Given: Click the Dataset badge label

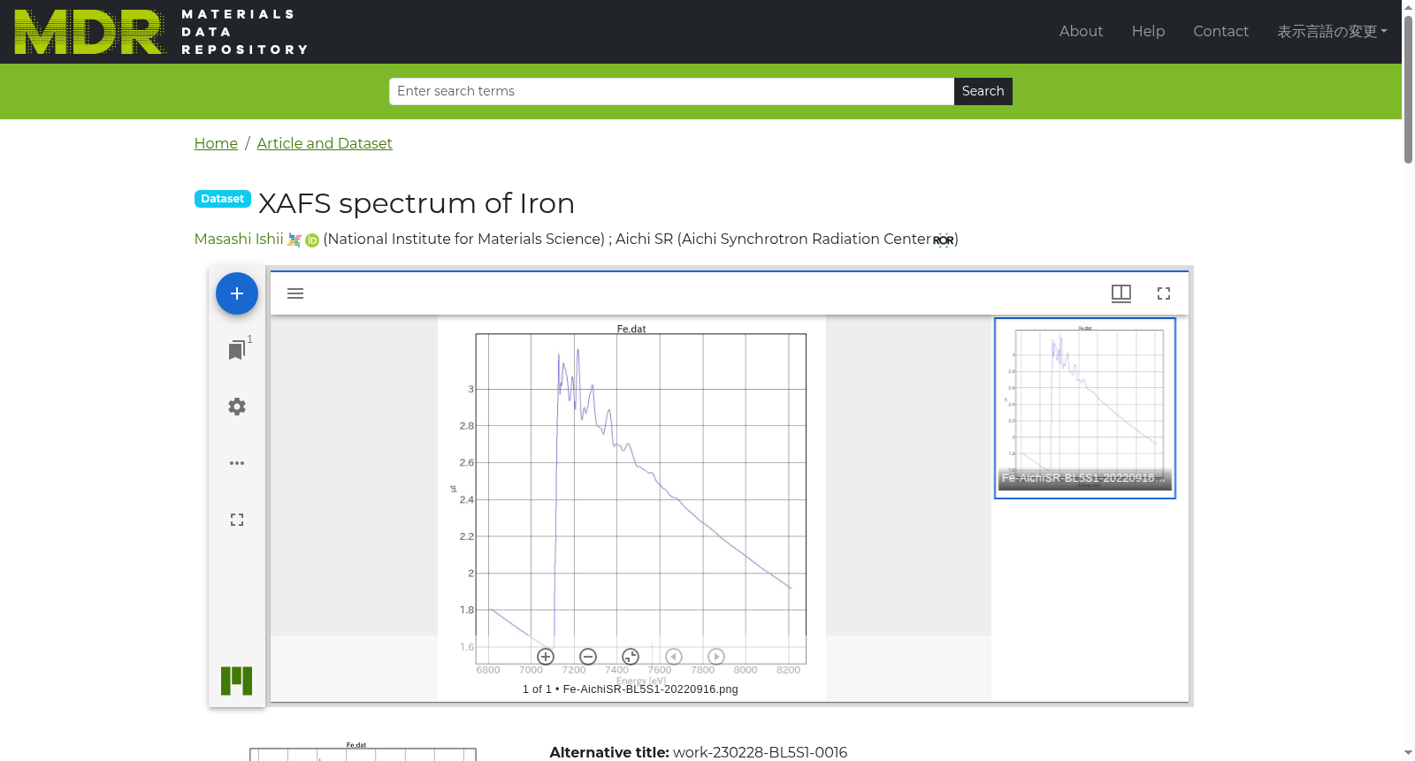Looking at the screenshot, I should [223, 199].
